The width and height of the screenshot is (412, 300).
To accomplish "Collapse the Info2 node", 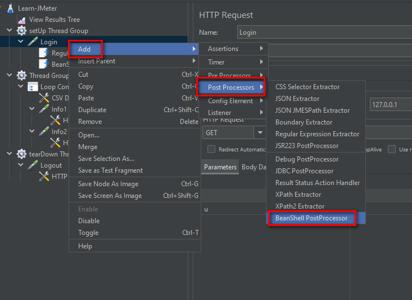I will tap(32, 131).
